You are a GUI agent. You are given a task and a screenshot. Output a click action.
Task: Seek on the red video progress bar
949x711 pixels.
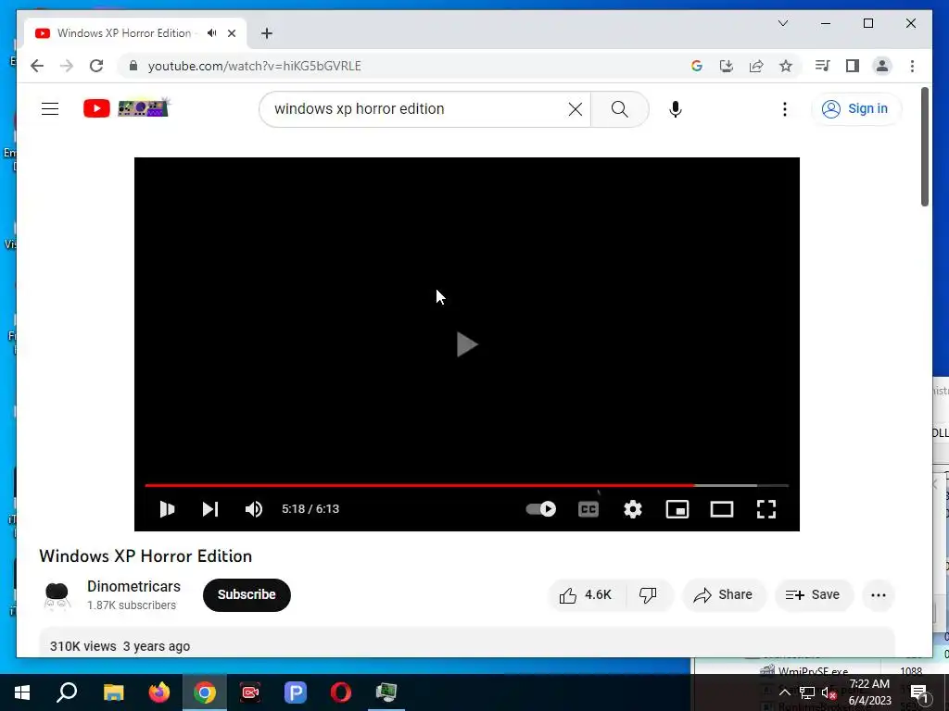[467, 485]
